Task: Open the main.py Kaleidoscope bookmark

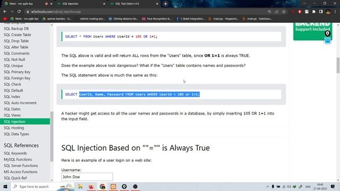Action: 257,19
